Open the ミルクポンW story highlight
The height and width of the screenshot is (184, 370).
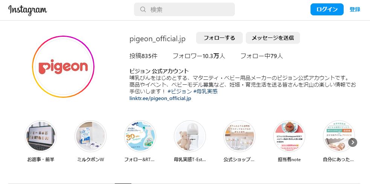pos(91,136)
